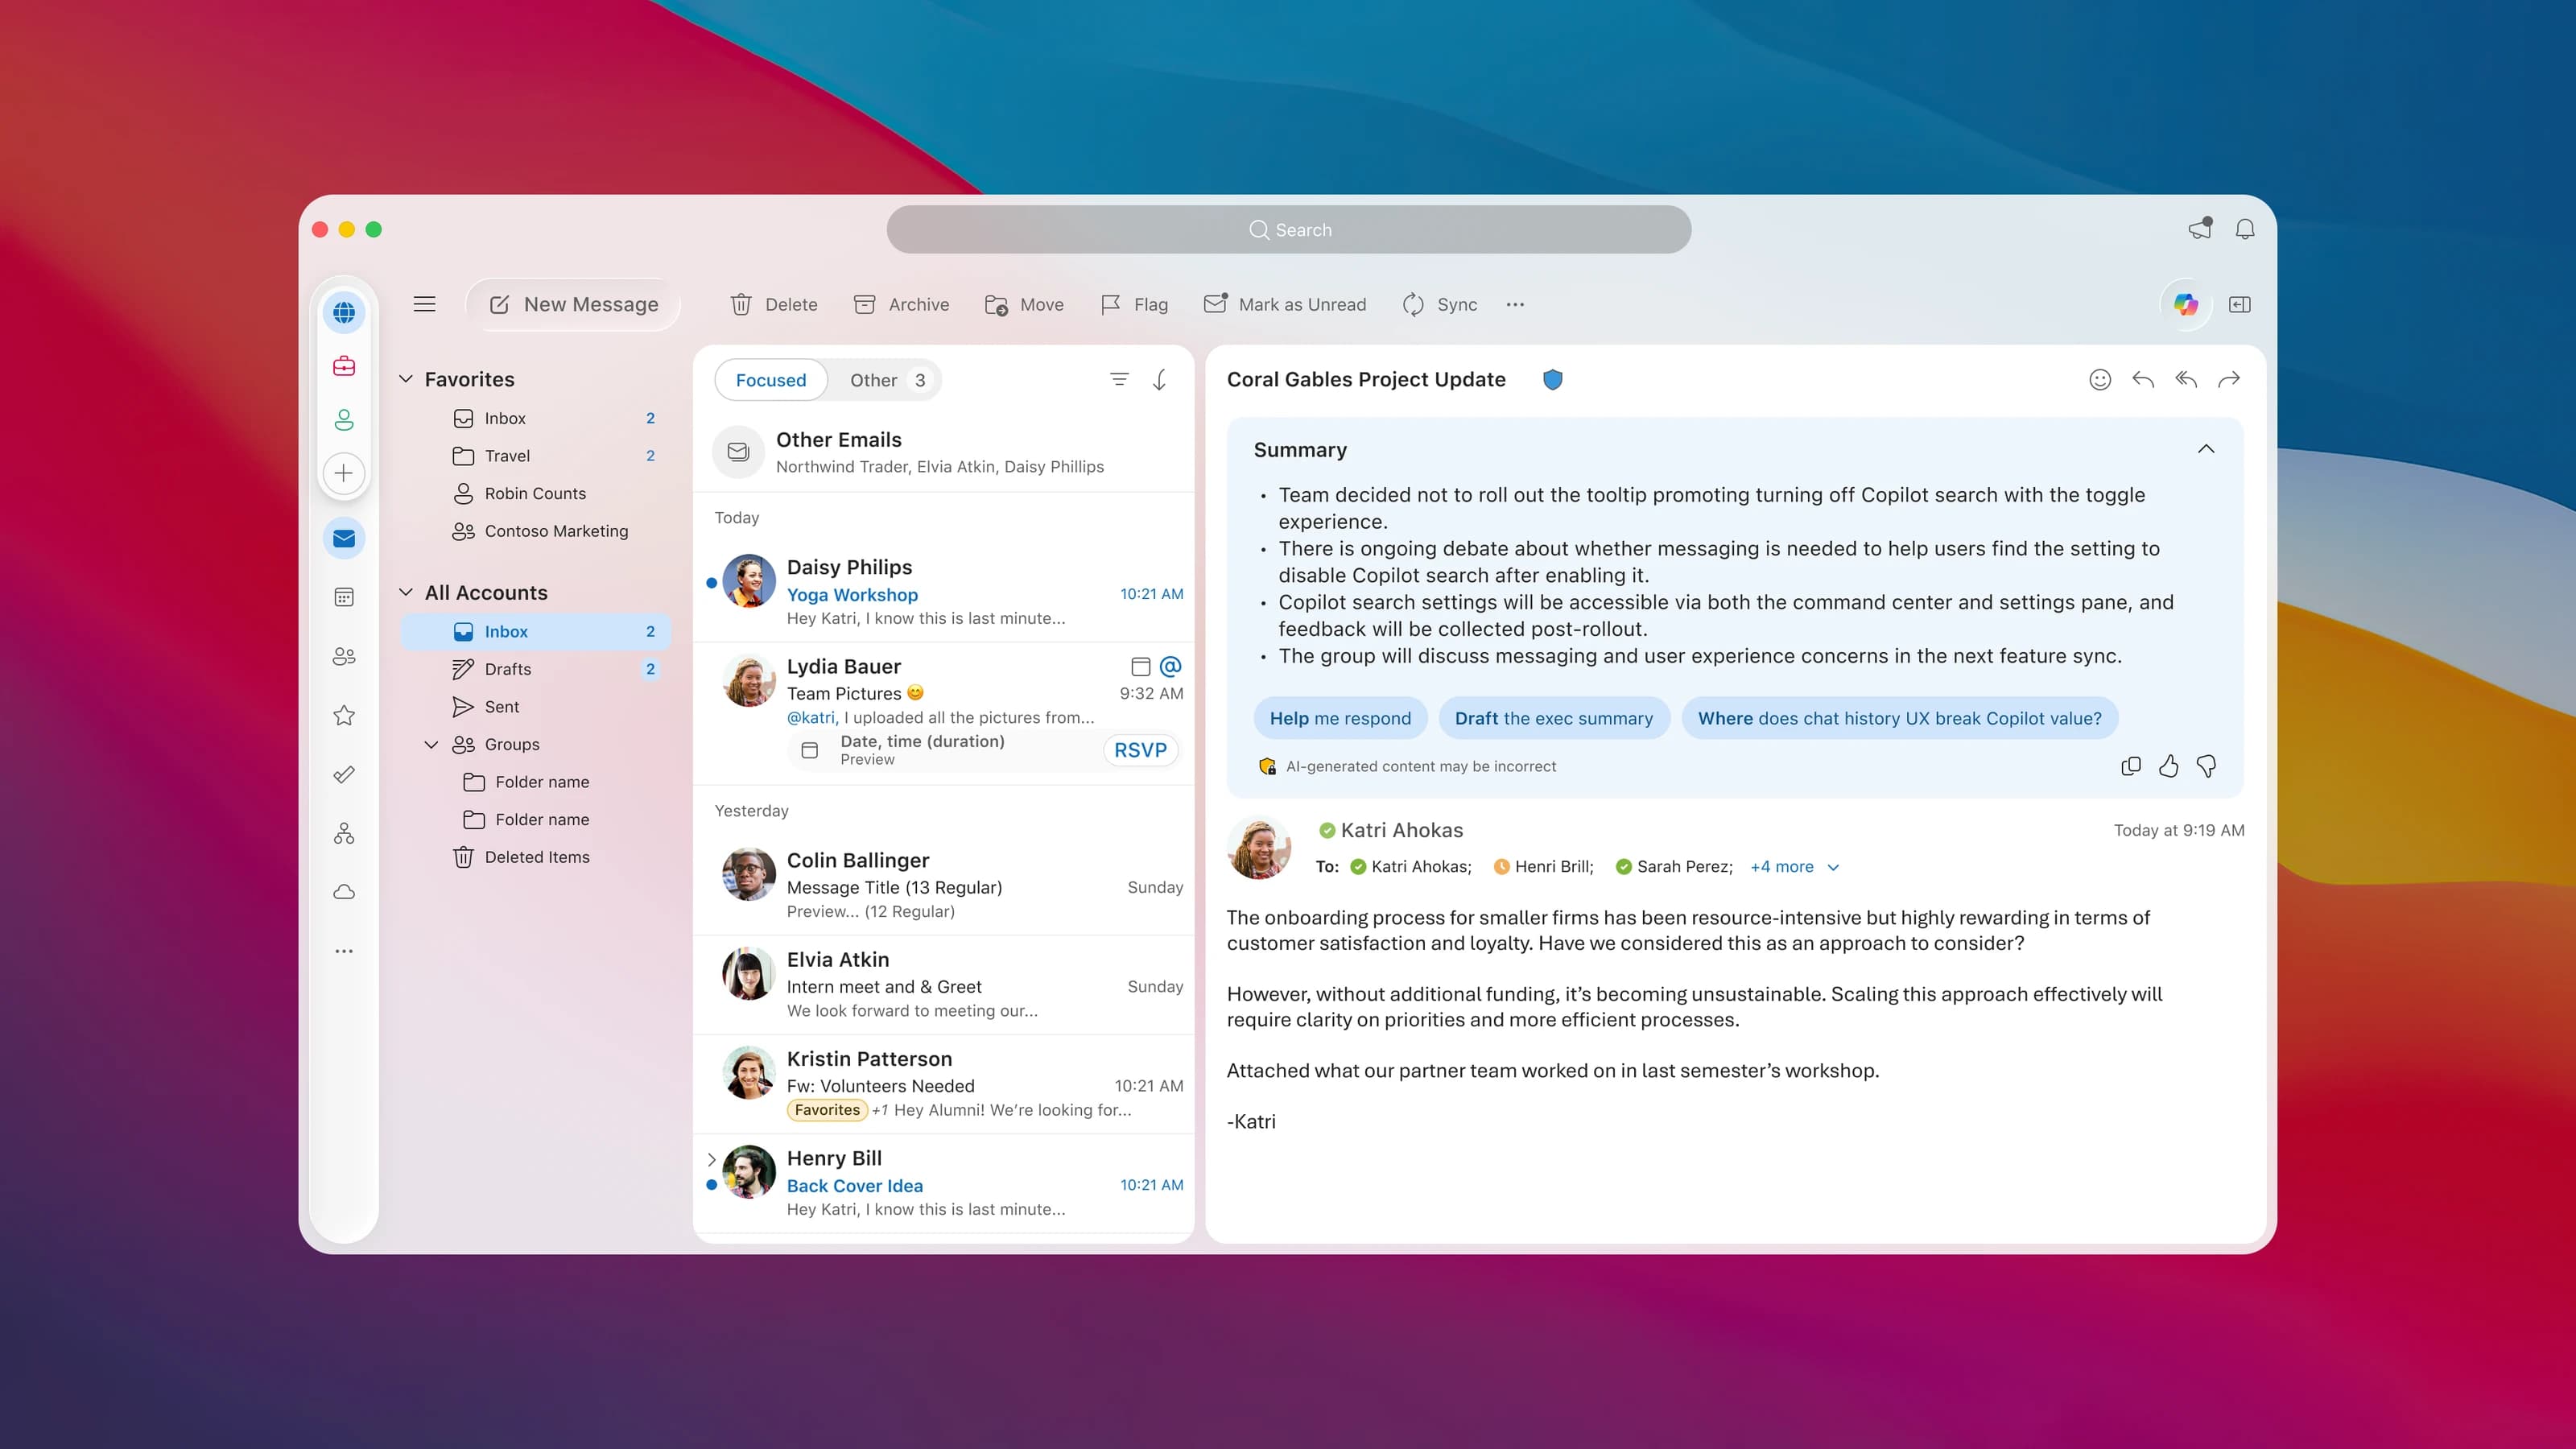Open the Daisy Philips Yoga Workshop email
Screen dimensions: 2576x1449
coord(944,592)
